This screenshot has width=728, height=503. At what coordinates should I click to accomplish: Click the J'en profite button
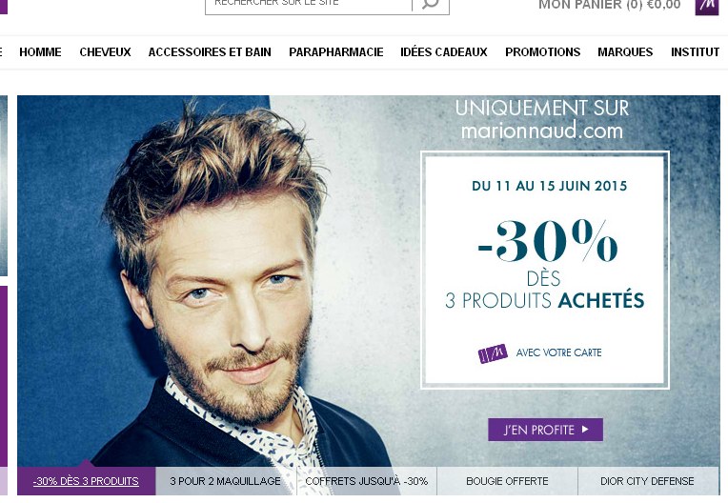[546, 430]
